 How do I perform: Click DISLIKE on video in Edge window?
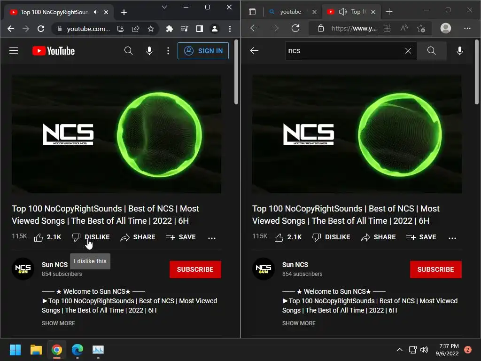pyautogui.click(x=331, y=237)
